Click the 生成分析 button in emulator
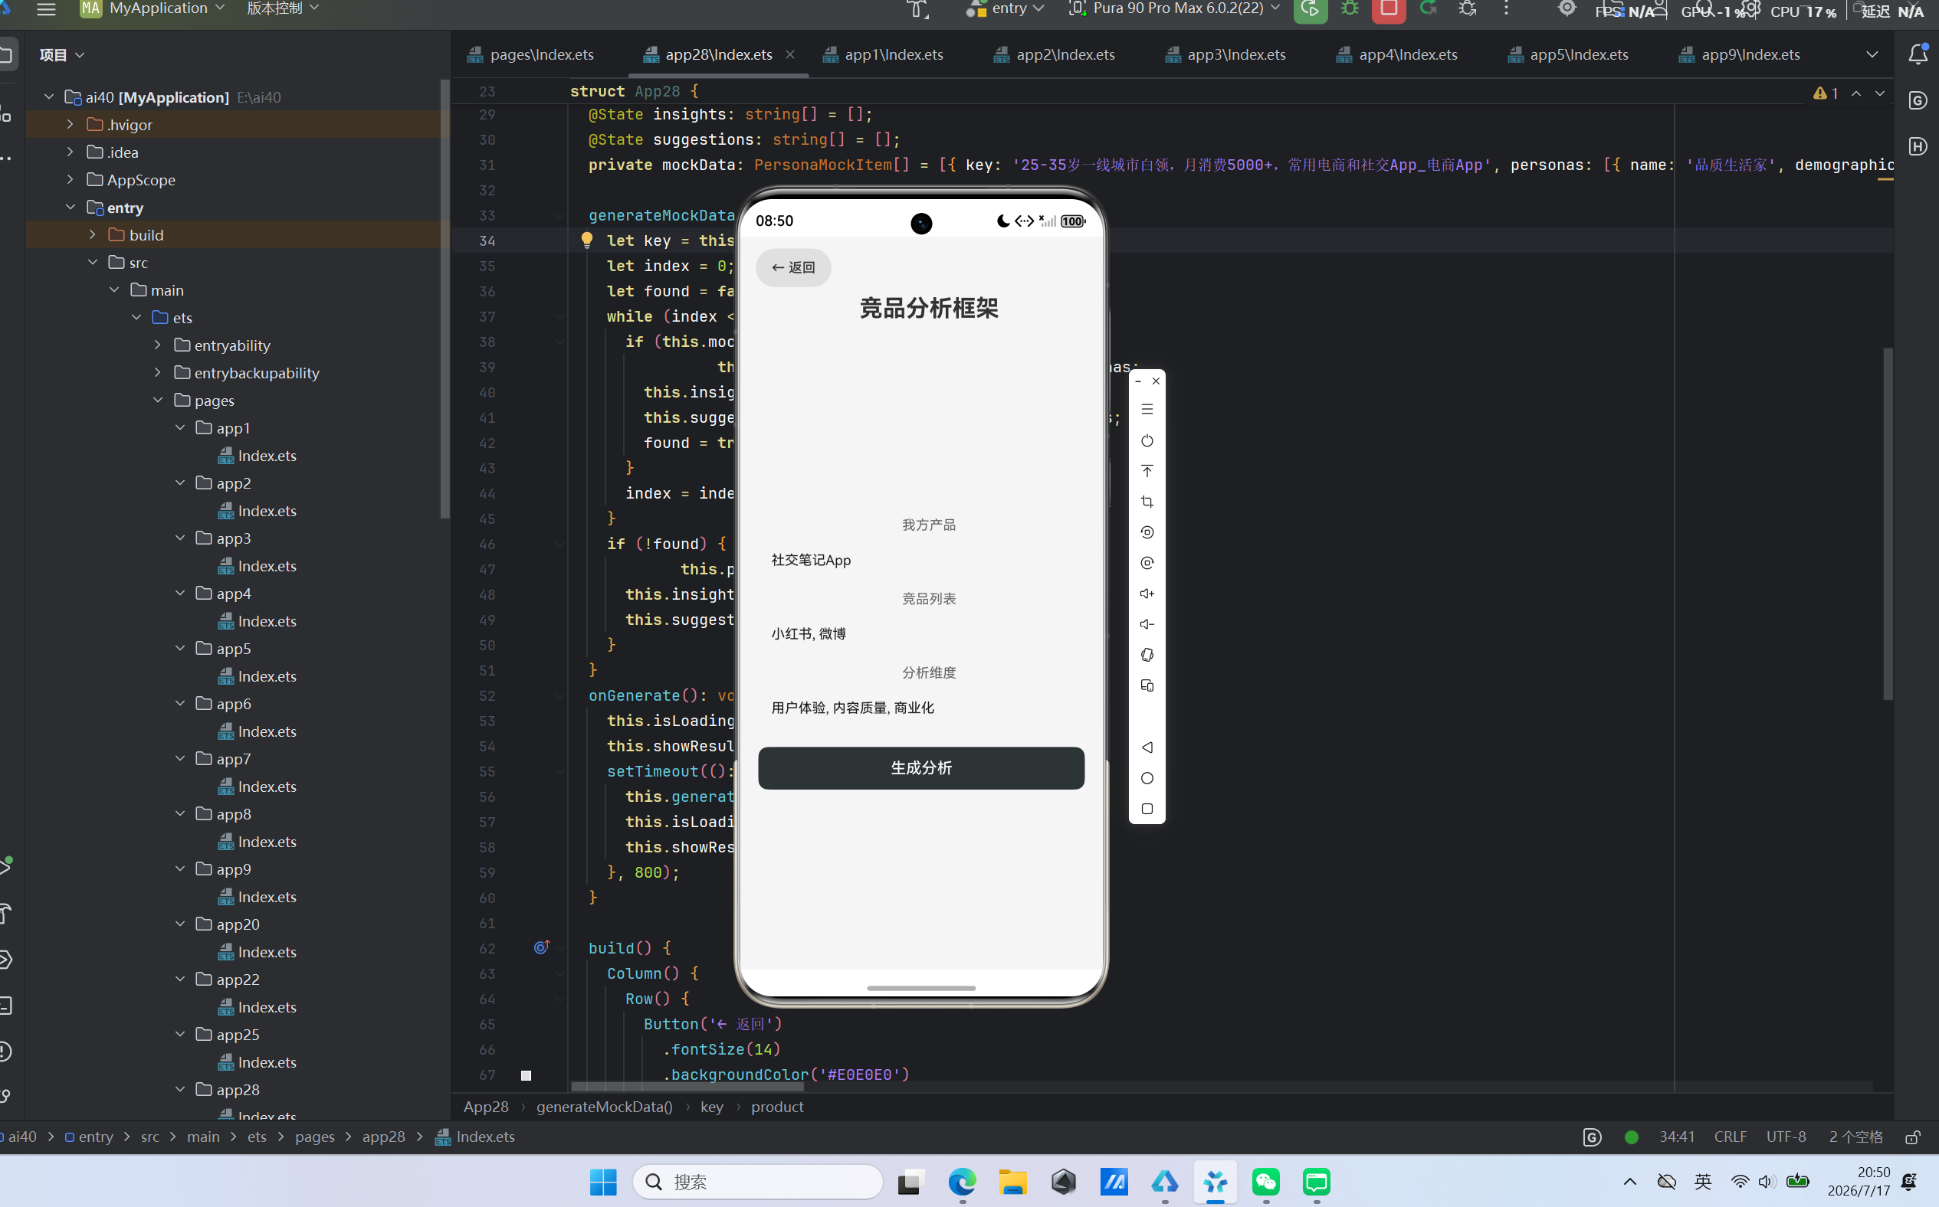The image size is (1939, 1207). [920, 768]
